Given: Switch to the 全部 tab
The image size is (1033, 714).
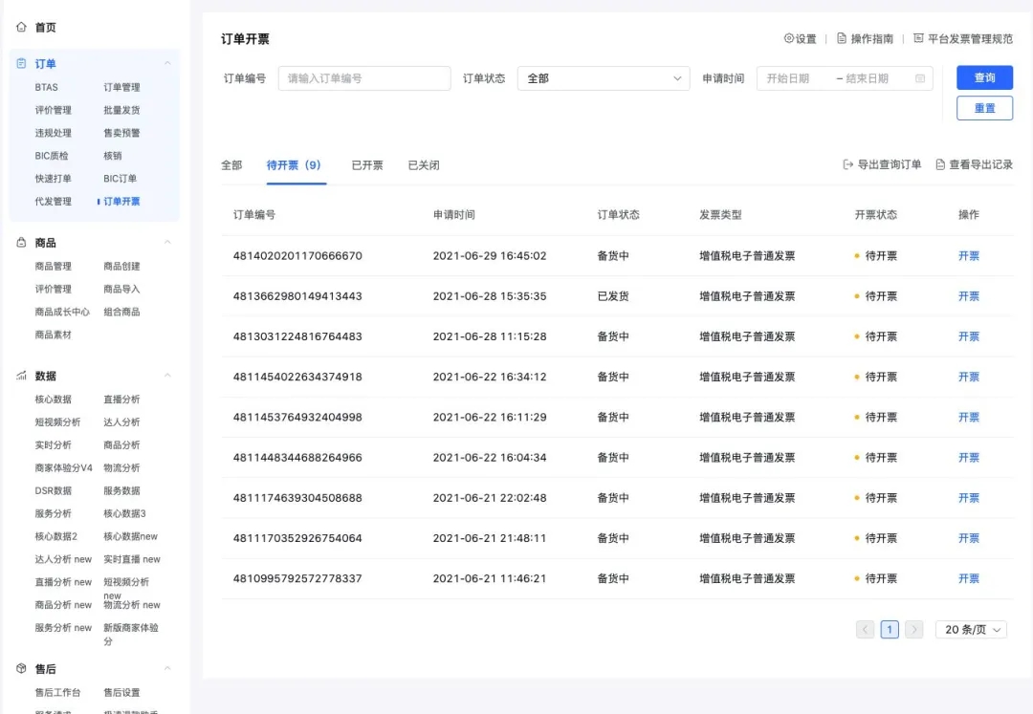Looking at the screenshot, I should click(x=231, y=165).
